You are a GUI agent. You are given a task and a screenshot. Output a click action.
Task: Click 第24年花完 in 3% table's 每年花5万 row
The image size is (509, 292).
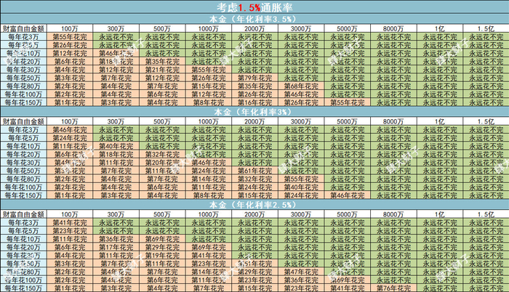click(x=70, y=138)
